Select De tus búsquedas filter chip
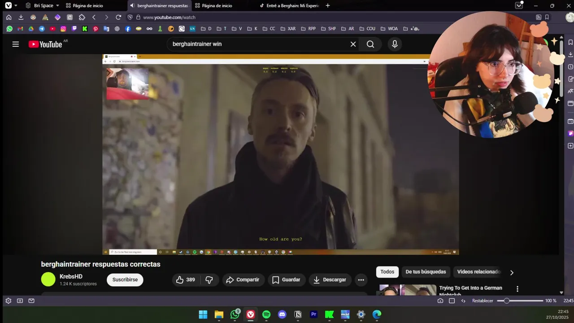This screenshot has width=574, height=323. coord(426,272)
